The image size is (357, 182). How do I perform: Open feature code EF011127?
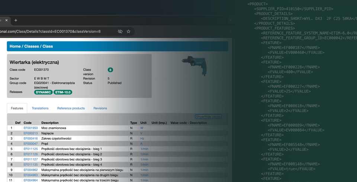point(31,159)
